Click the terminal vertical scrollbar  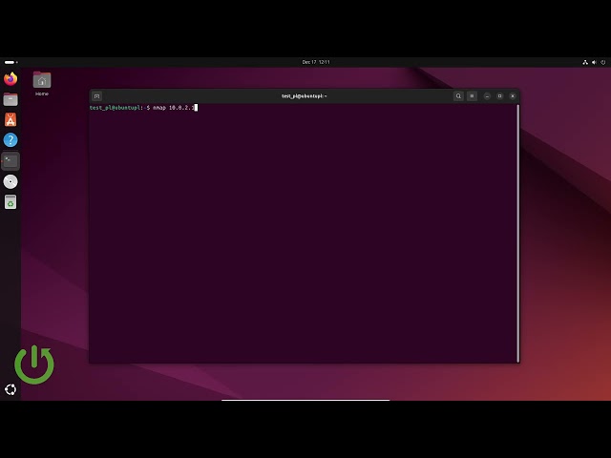[x=517, y=233]
